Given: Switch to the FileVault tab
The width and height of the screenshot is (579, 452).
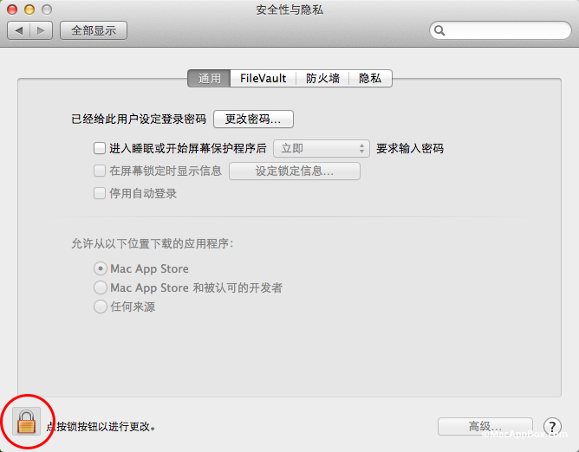Looking at the screenshot, I should 263,79.
